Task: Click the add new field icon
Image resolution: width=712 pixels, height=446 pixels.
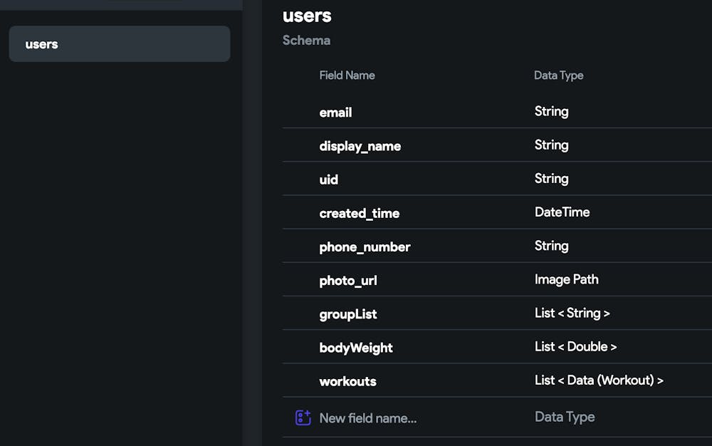Action: [303, 418]
